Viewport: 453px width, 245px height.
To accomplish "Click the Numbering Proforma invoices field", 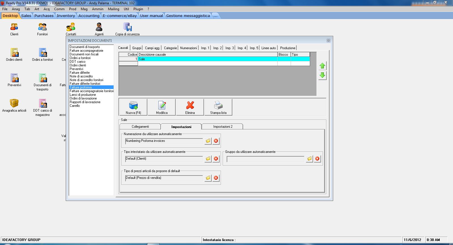I will click(164, 141).
